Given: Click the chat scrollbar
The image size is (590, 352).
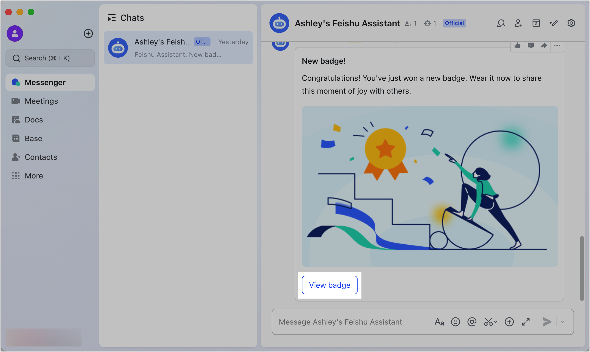Looking at the screenshot, I should pyautogui.click(x=582, y=268).
